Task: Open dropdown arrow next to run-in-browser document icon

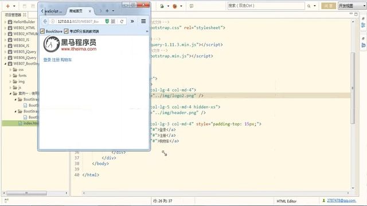Action: [x=168, y=6]
